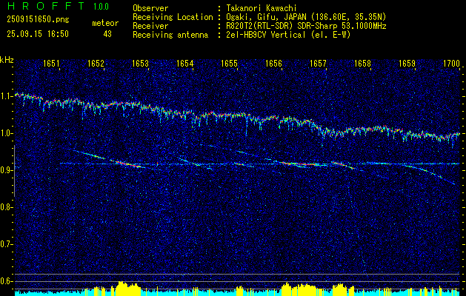Click the large yellow intensity block near 1653
Viewport: 466px width, 296px height.
click(x=127, y=288)
